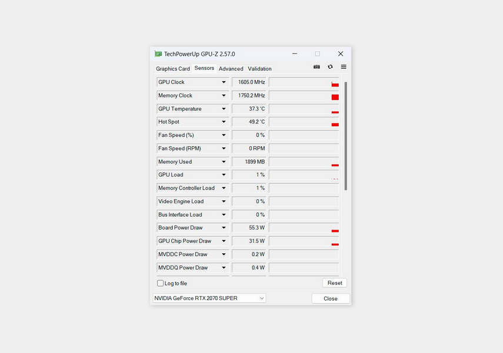Screen dimensions: 503x353
Task: Open the GPU Load sensor dropdown
Action: (x=224, y=175)
